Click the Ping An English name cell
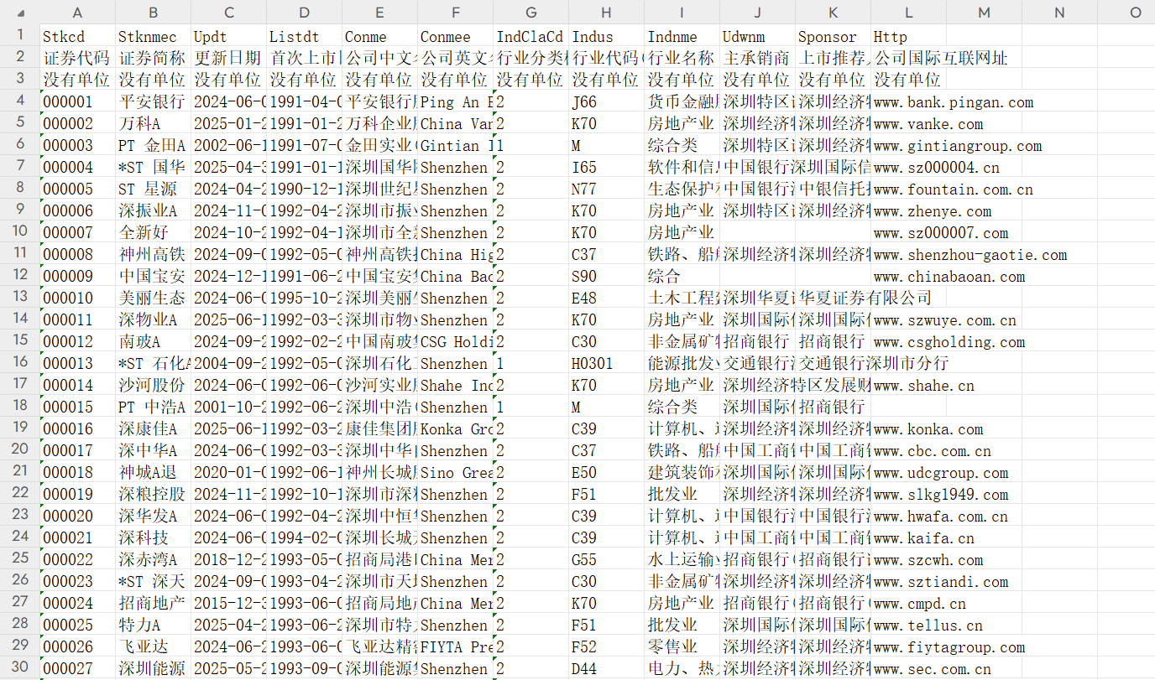1155x680 pixels. pos(456,101)
